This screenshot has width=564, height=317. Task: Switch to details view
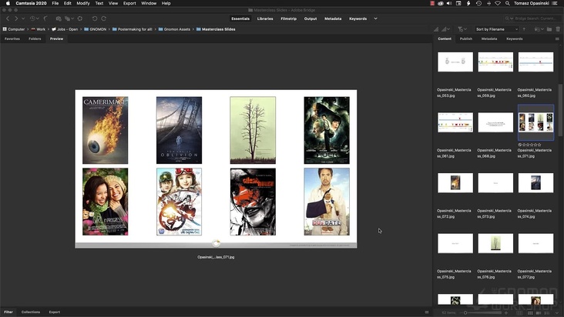pyautogui.click(x=539, y=313)
